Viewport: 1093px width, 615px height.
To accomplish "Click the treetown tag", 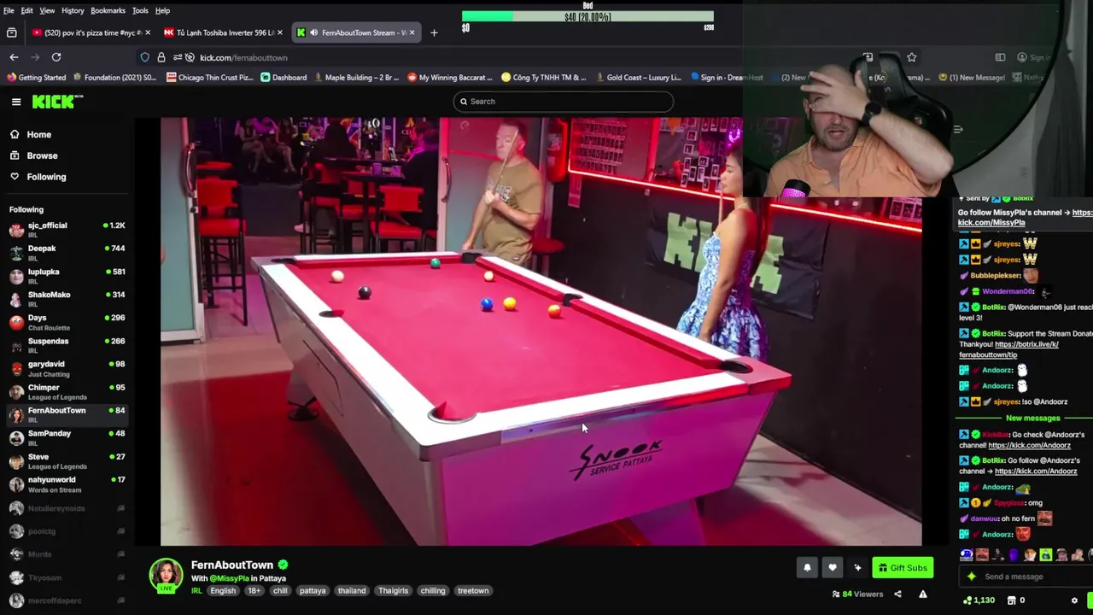I will tap(473, 591).
